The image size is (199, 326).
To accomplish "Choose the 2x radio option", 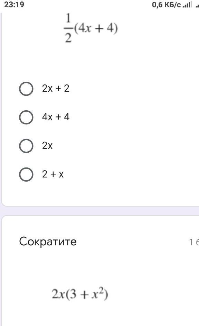I will coord(26,146).
